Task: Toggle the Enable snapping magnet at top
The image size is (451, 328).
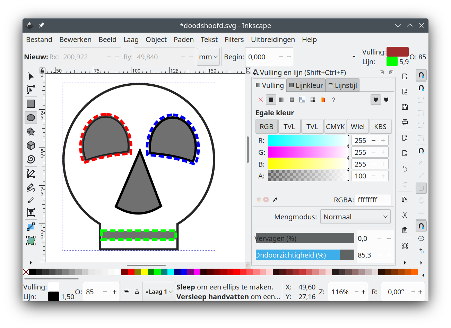Action: [421, 75]
